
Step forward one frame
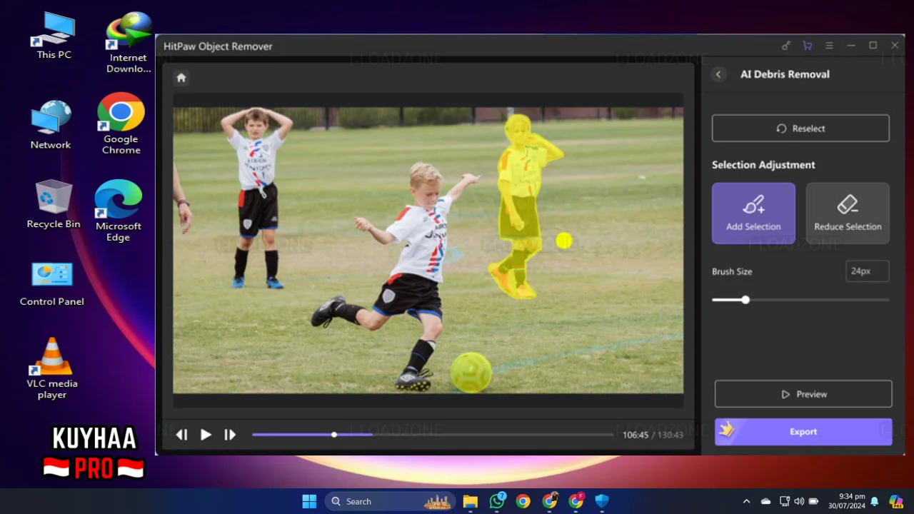(x=230, y=435)
